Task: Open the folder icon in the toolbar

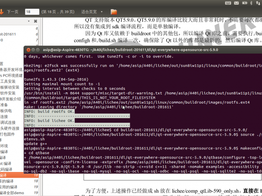Action: tap(114, 12)
